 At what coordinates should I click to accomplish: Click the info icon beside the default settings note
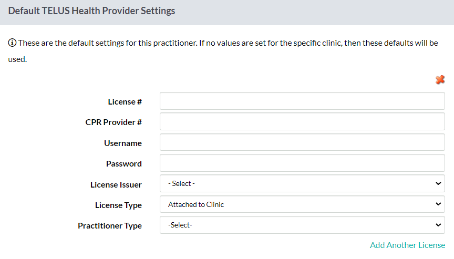pyautogui.click(x=12, y=43)
